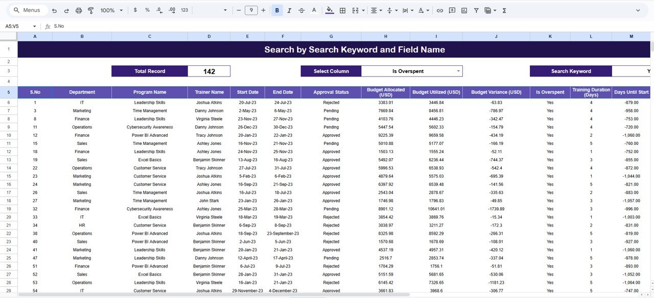Click the functions Sigma icon
Viewport: 654px width, 298px height.
click(x=504, y=10)
